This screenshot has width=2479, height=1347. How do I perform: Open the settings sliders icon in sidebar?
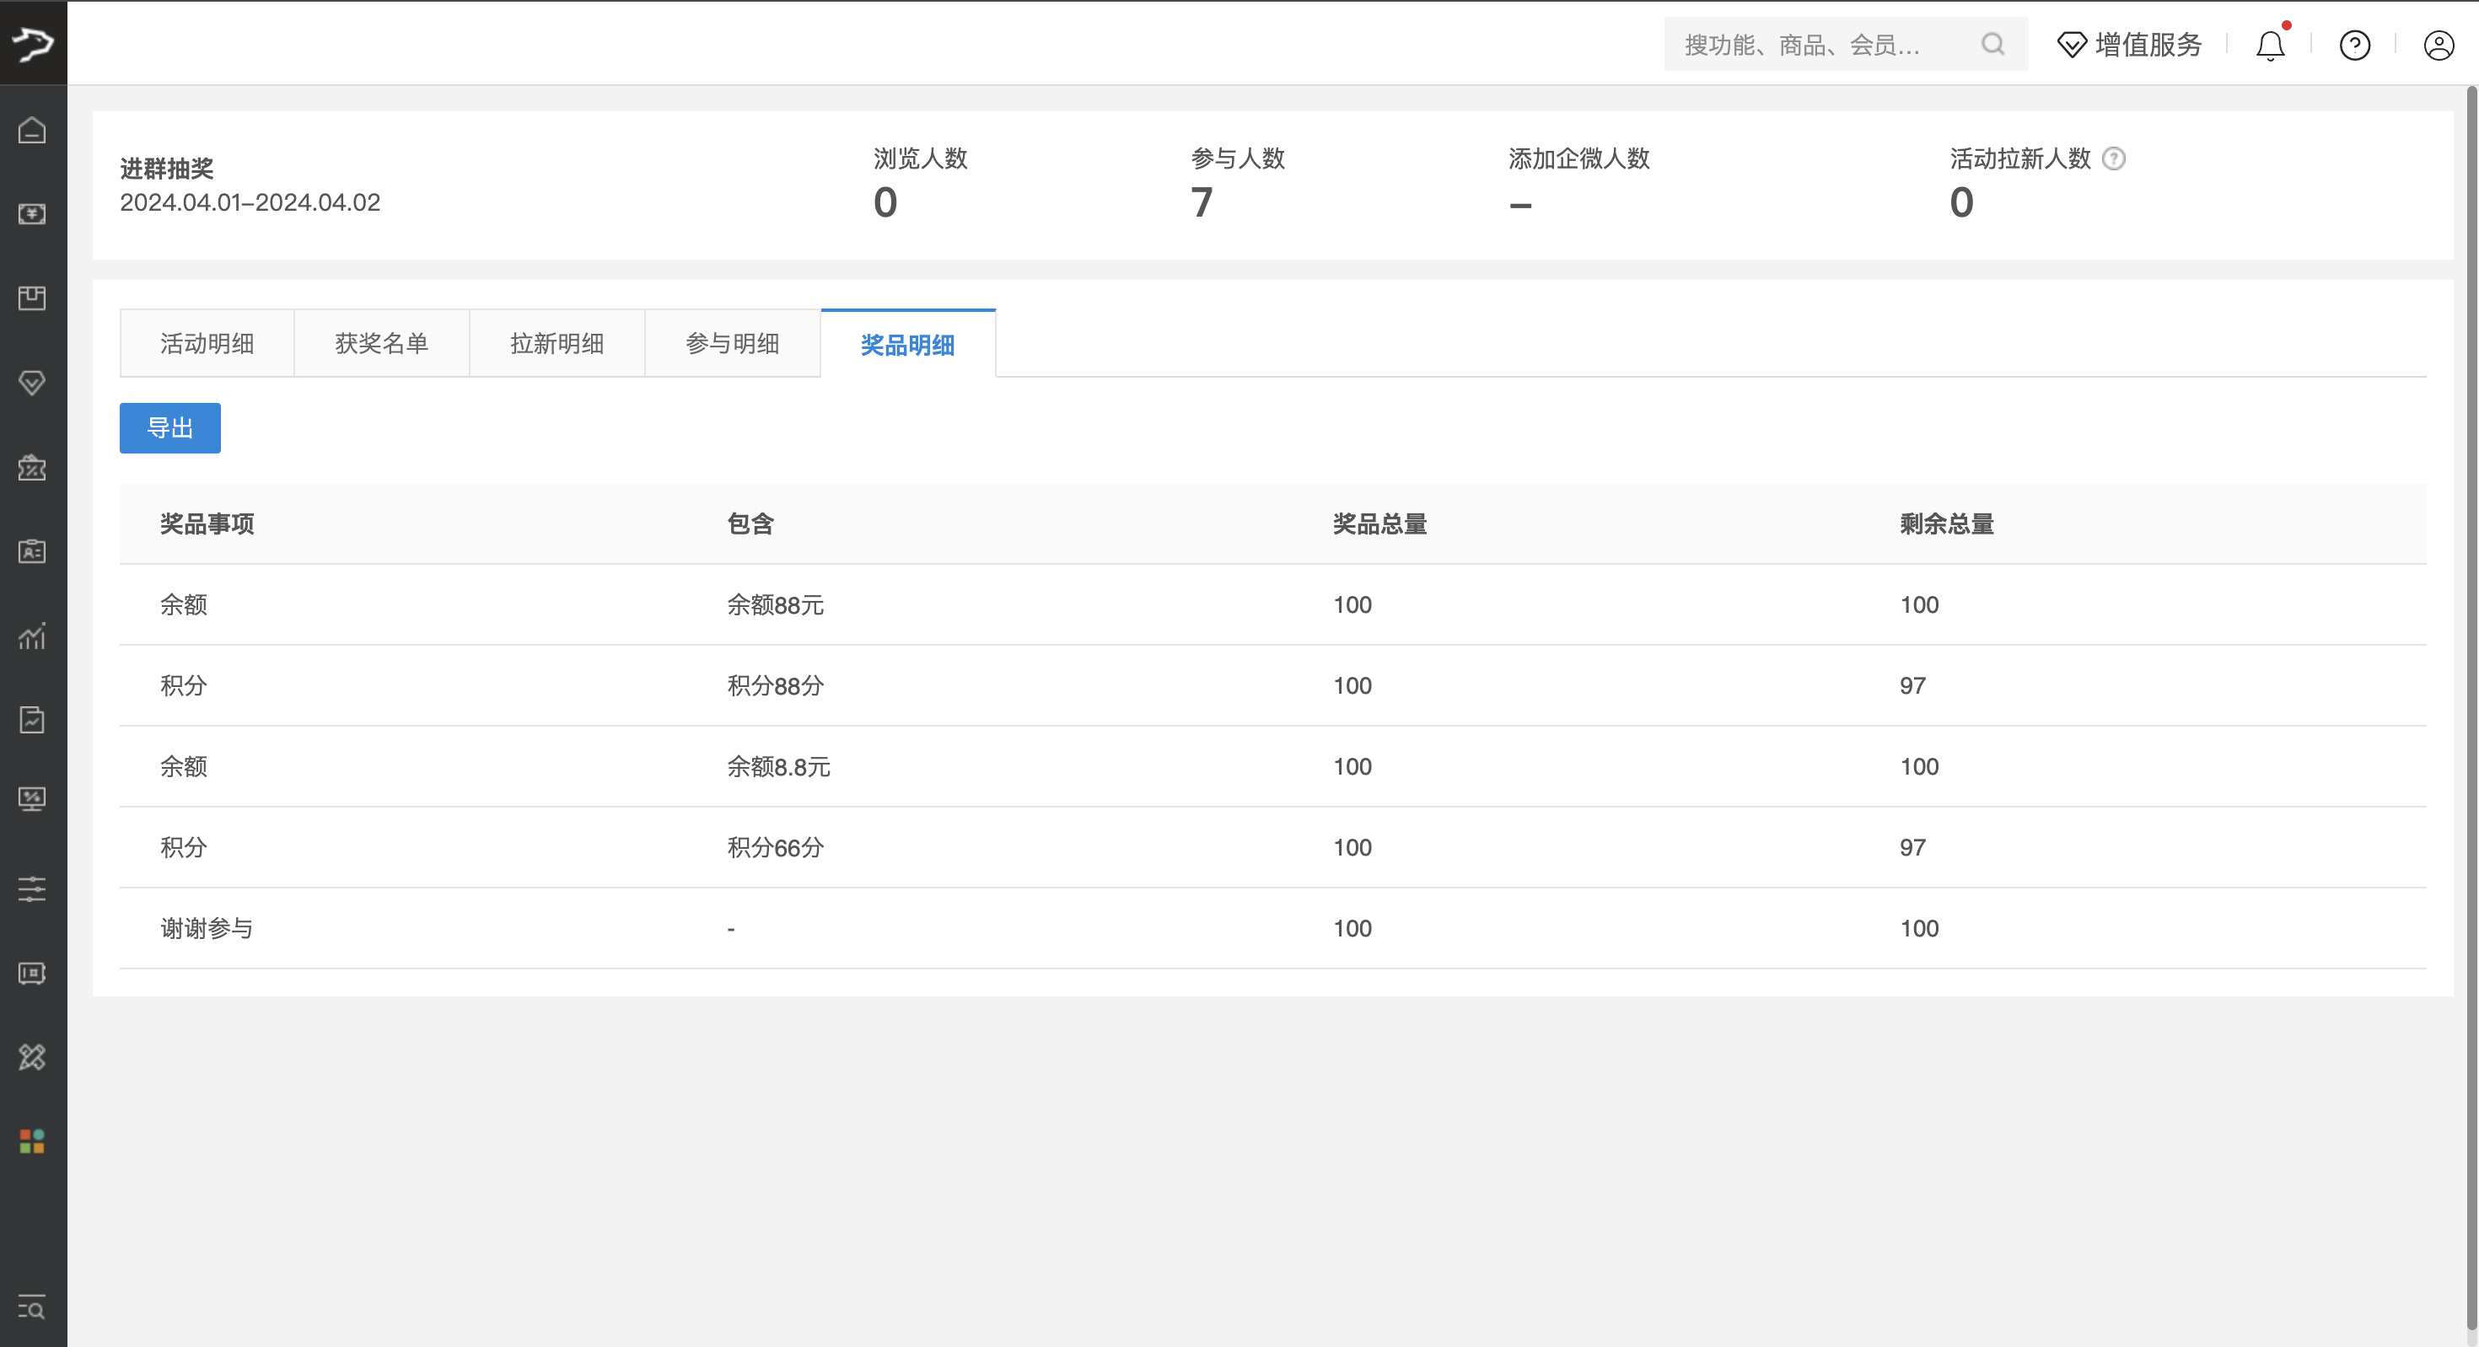[x=32, y=888]
